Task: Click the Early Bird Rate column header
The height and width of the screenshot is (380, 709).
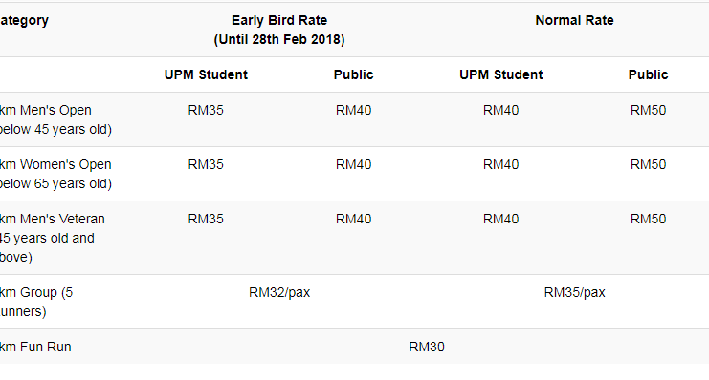Action: (x=279, y=30)
